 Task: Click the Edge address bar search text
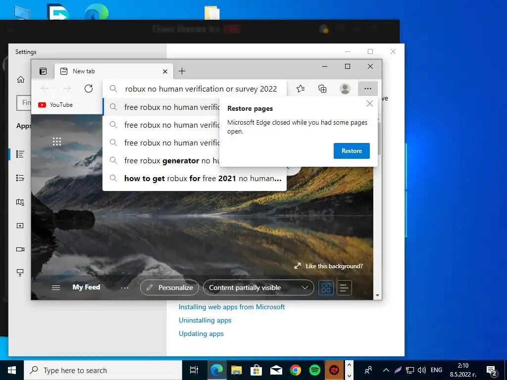201,89
